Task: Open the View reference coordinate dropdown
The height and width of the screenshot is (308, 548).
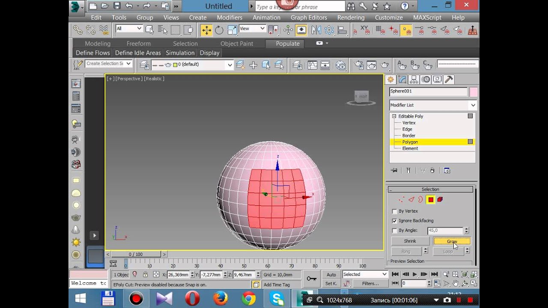Action: pyautogui.click(x=252, y=29)
